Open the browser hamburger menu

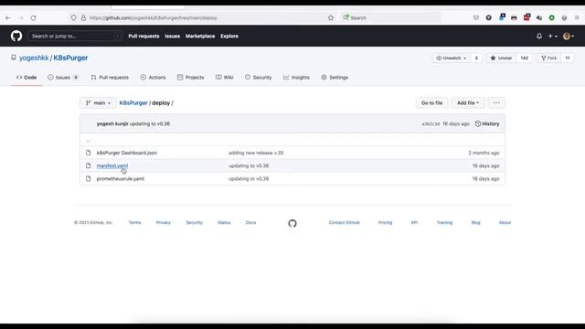(577, 18)
